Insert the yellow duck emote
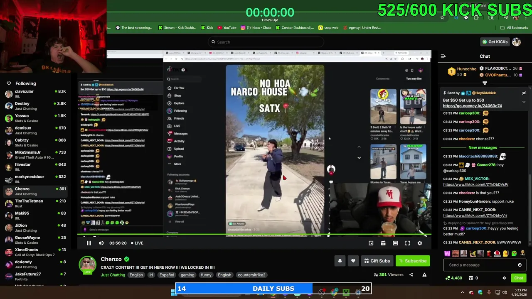 pyautogui.click(x=505, y=253)
